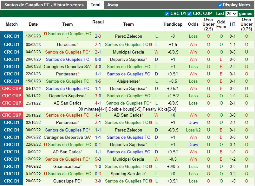Click the HT score 3-0 on 20/11/22

click(232, 115)
